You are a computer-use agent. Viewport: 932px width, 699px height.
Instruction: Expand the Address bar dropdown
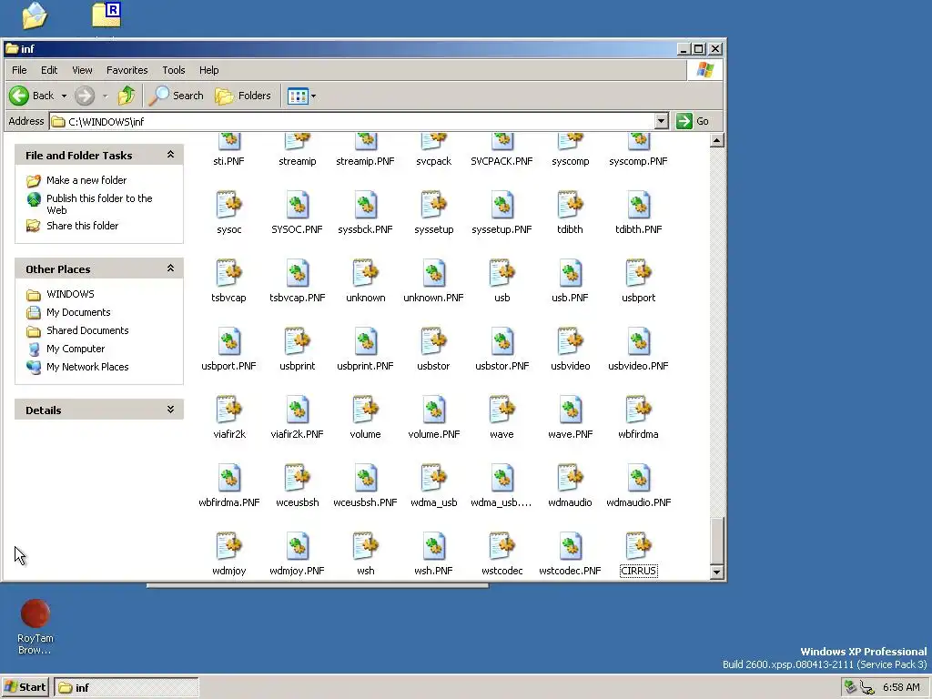coord(661,121)
